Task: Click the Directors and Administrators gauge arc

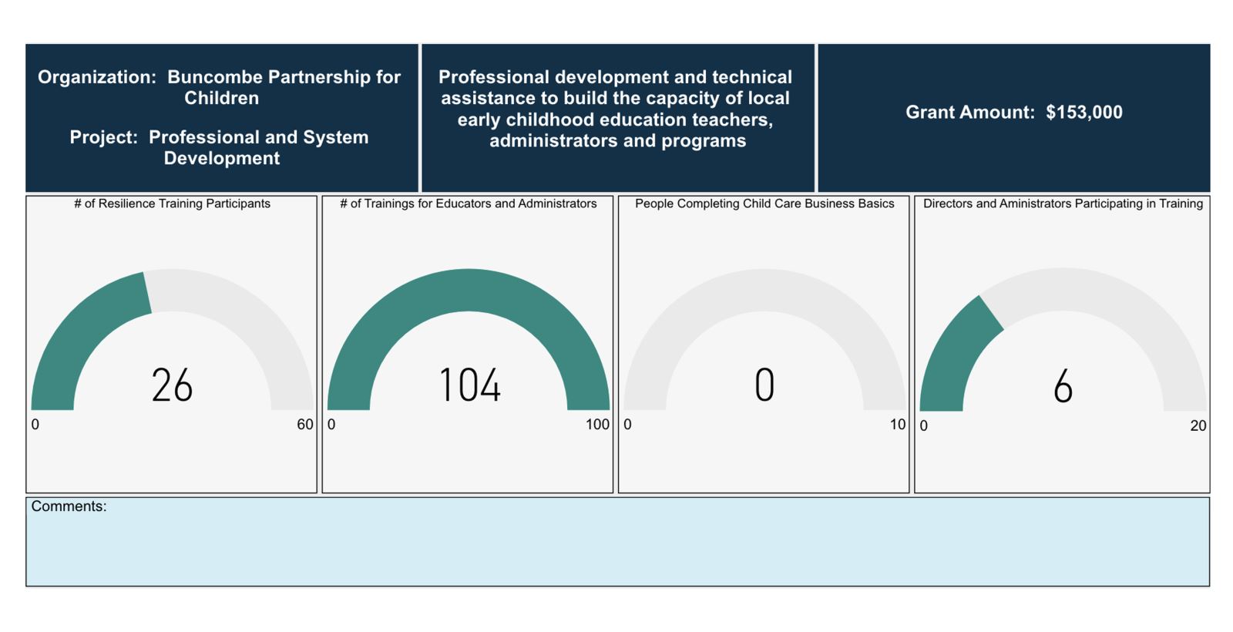Action: (1063, 339)
